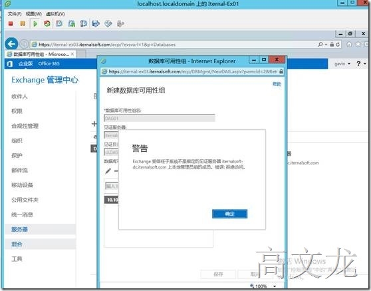Image resolution: width=371 pixels, height=291 pixels.
Task: Go to 收件人 in the sidebar
Action: point(19,96)
